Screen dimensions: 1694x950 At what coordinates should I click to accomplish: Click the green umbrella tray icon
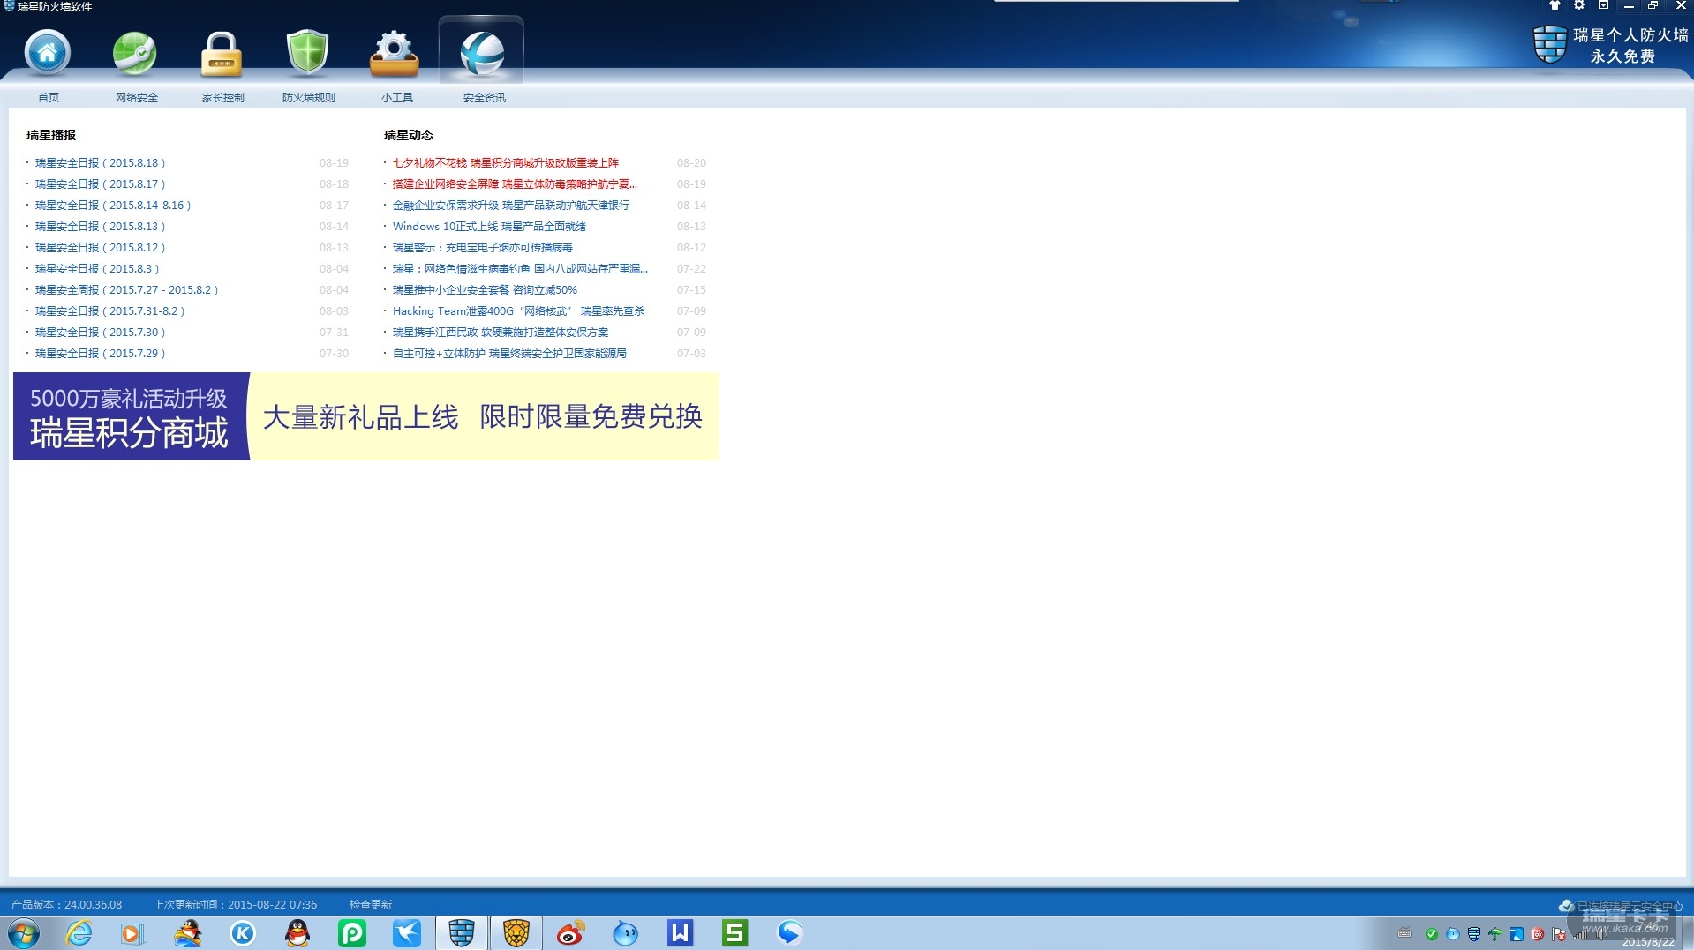click(x=1494, y=934)
